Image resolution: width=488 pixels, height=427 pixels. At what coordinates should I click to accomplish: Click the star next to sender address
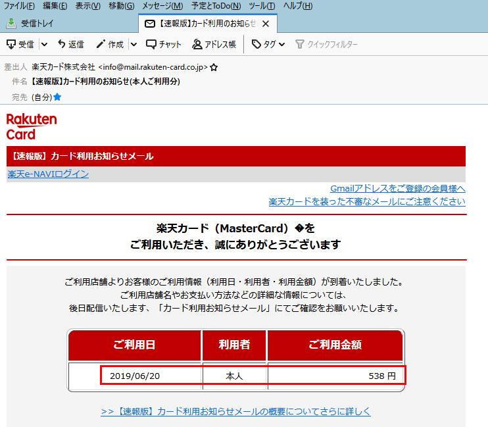point(214,67)
